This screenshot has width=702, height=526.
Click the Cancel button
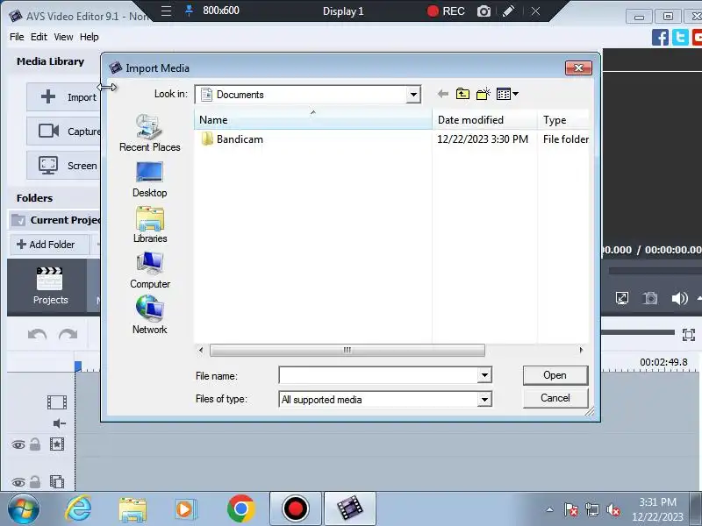click(x=555, y=398)
